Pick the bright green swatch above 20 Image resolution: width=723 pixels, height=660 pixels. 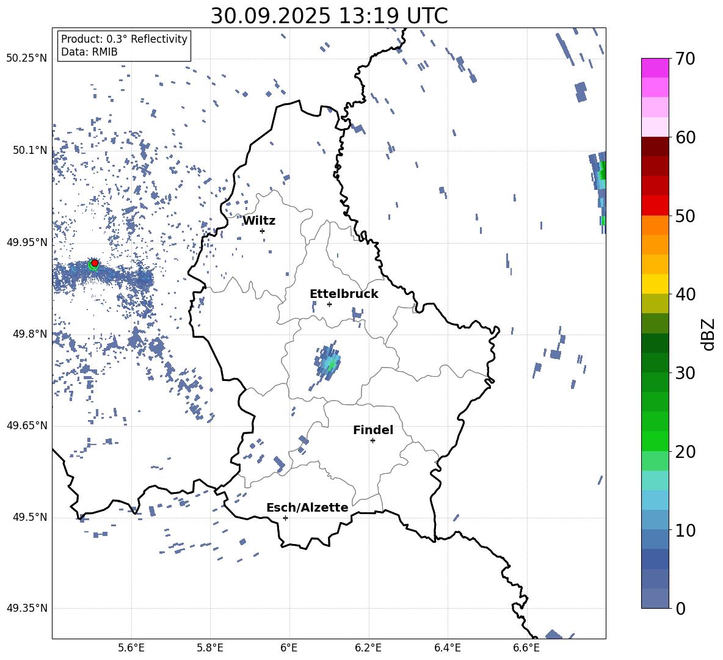click(655, 441)
